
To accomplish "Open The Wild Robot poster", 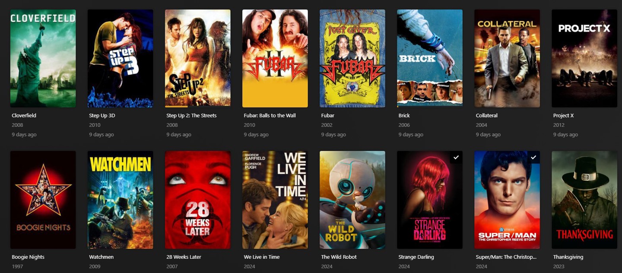I will coord(352,200).
